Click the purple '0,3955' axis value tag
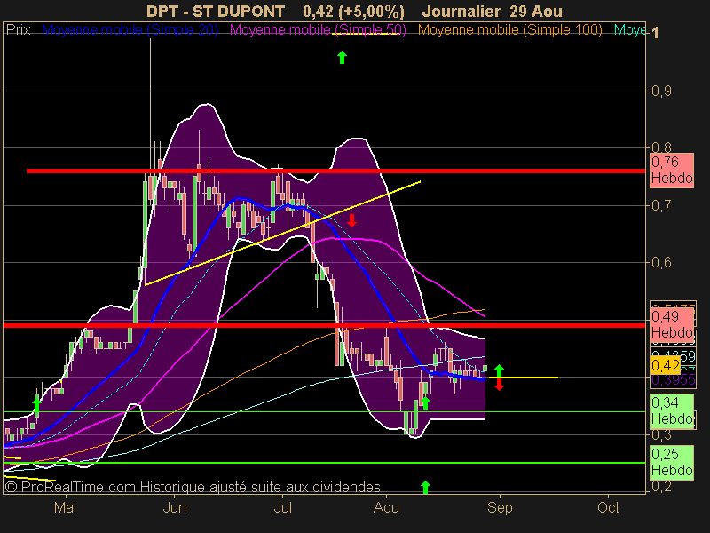This screenshot has width=710, height=533. click(673, 380)
